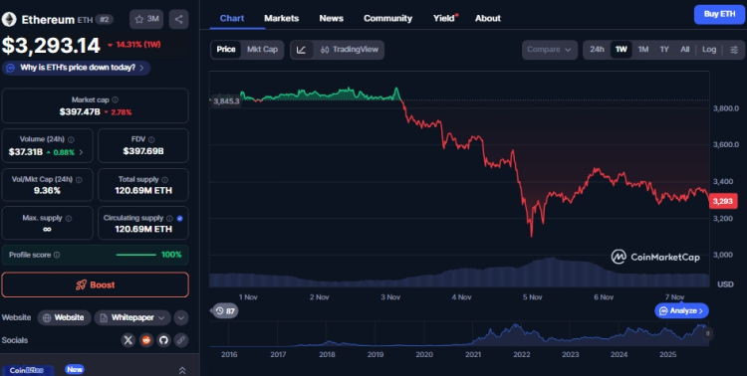Click the share icon button
Viewport: 747px width, 376px height.
[178, 19]
